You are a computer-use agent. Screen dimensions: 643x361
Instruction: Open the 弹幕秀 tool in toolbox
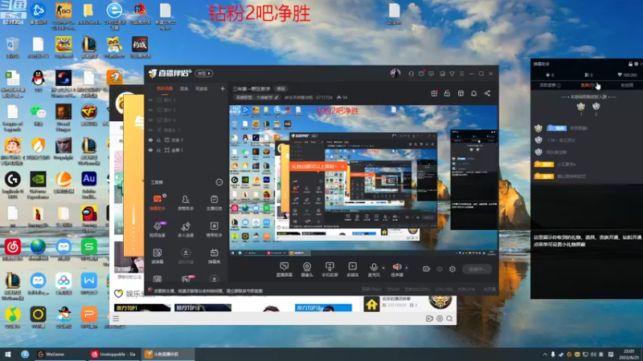[214, 256]
